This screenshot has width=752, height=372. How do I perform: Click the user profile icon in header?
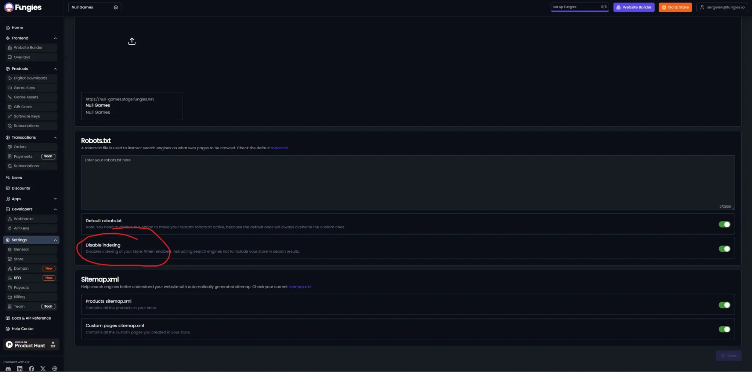point(702,7)
